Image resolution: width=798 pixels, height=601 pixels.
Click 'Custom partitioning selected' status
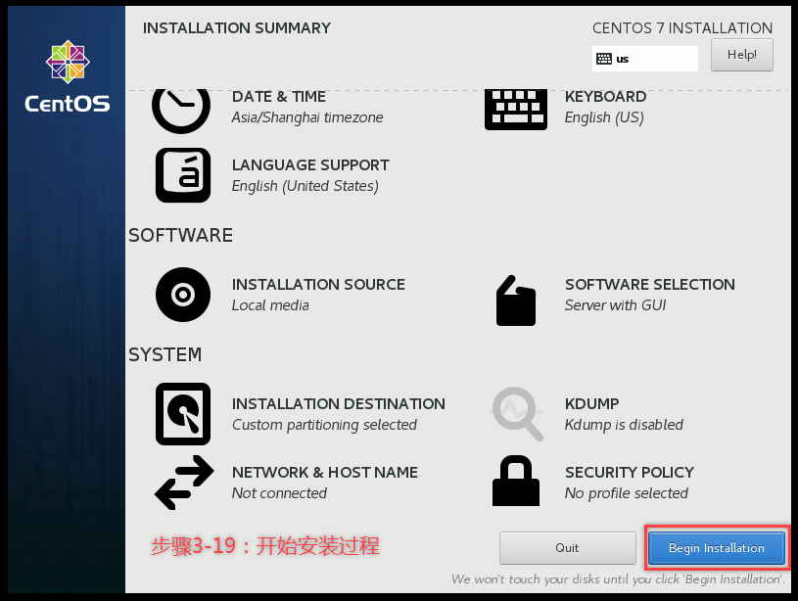324,425
